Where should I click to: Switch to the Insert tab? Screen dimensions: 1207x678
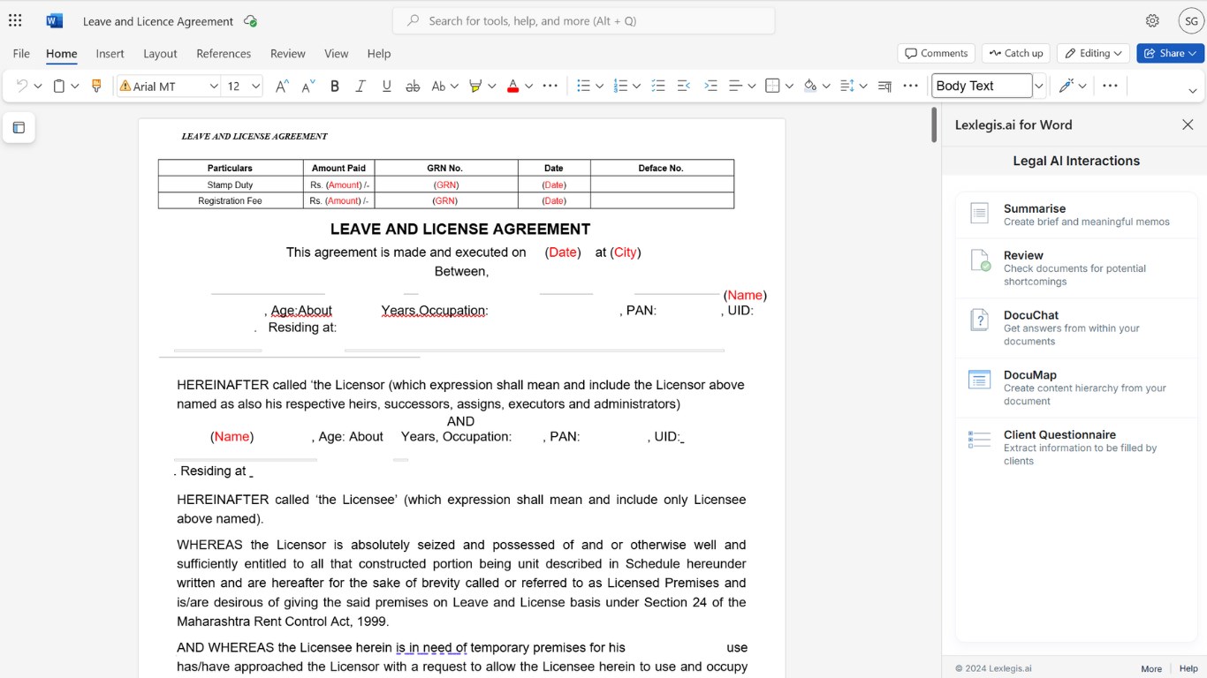110,53
